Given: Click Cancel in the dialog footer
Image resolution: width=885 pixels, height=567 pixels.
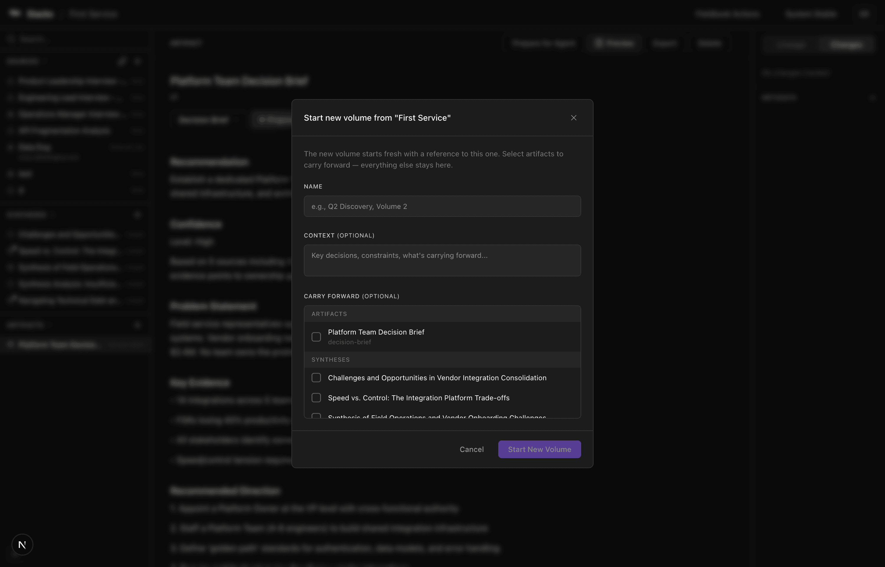Looking at the screenshot, I should pyautogui.click(x=471, y=449).
